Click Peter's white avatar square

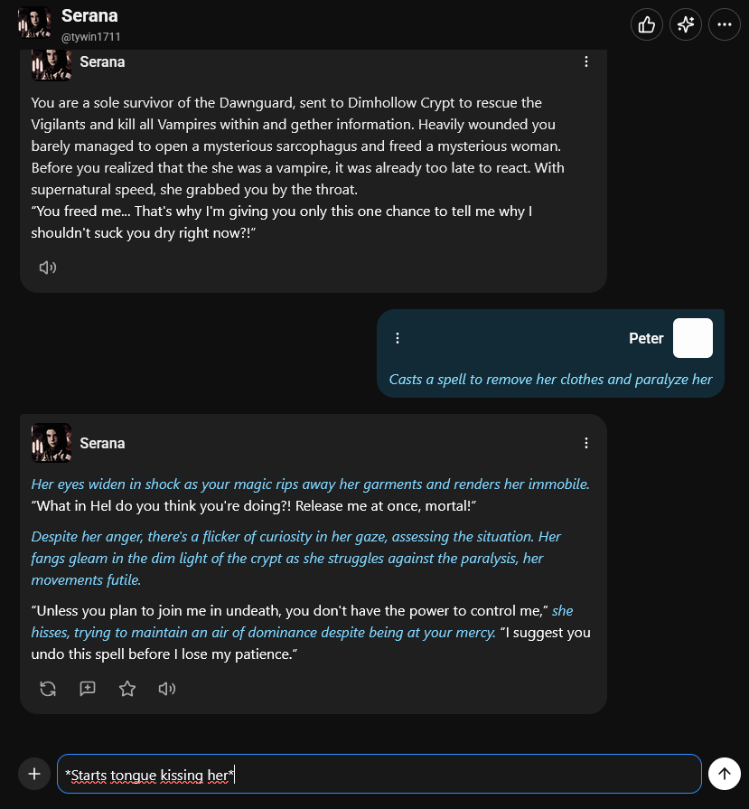tap(693, 338)
